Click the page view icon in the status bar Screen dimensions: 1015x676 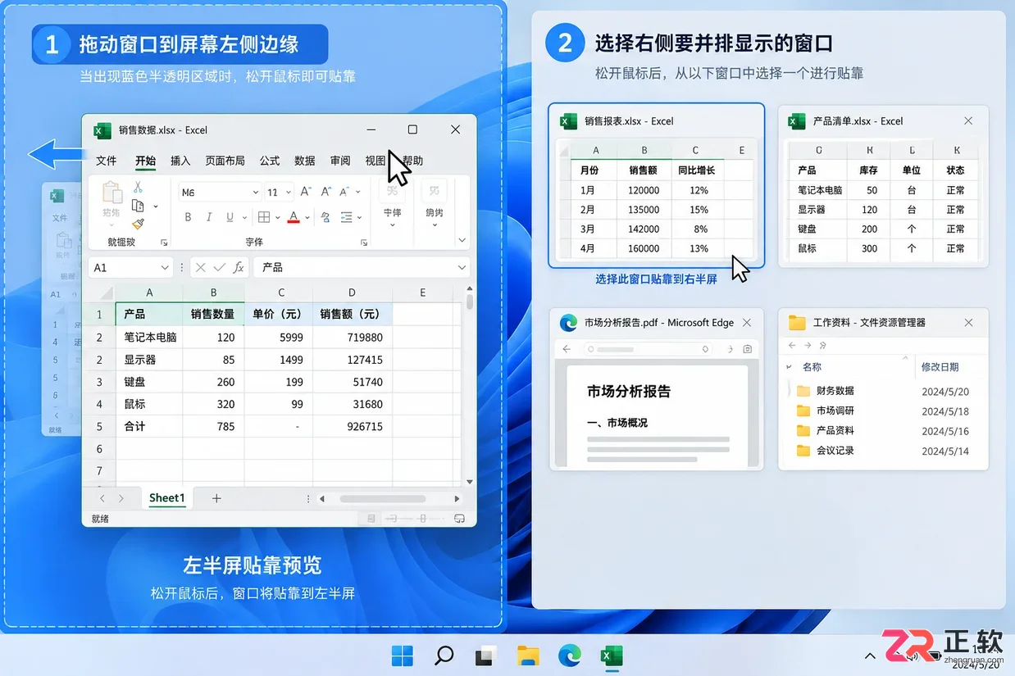pos(371,519)
